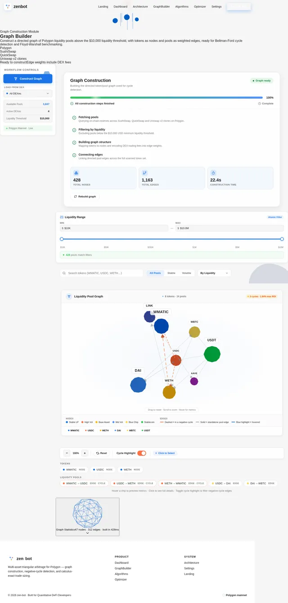The image size is (288, 603).
Task: Click the Atomic Filter badge
Action: tap(275, 217)
